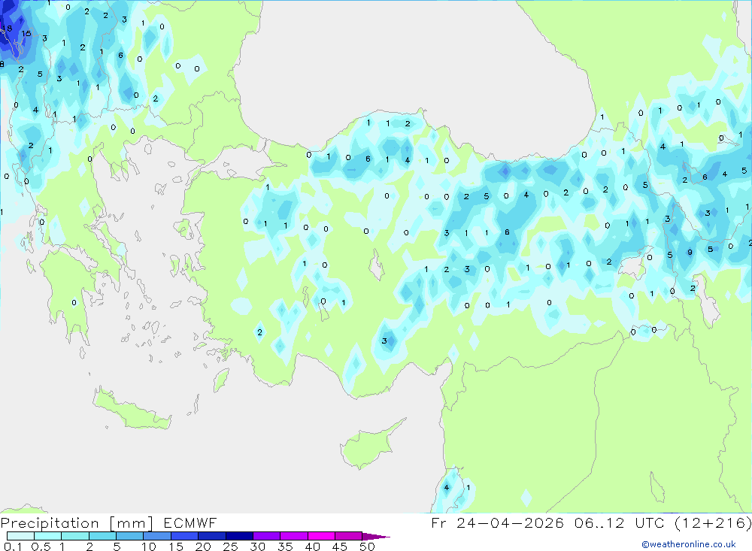The height and width of the screenshot is (551, 752).
Task: Select the 20–25 mm legend swatch
Action: 212,536
